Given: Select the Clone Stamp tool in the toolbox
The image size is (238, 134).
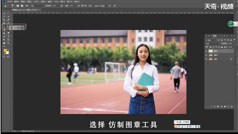Looking at the screenshot, I should point(4,27).
